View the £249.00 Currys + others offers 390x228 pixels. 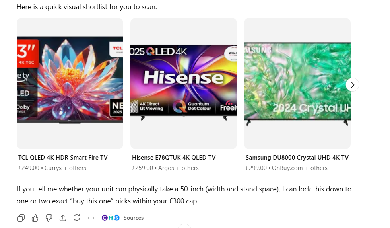click(52, 168)
